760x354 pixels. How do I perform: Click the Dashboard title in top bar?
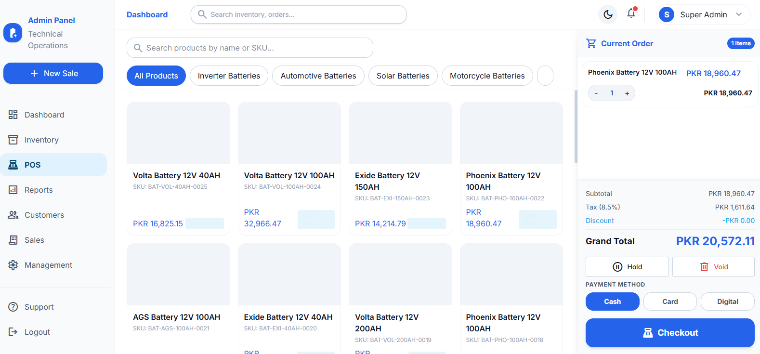(x=147, y=14)
